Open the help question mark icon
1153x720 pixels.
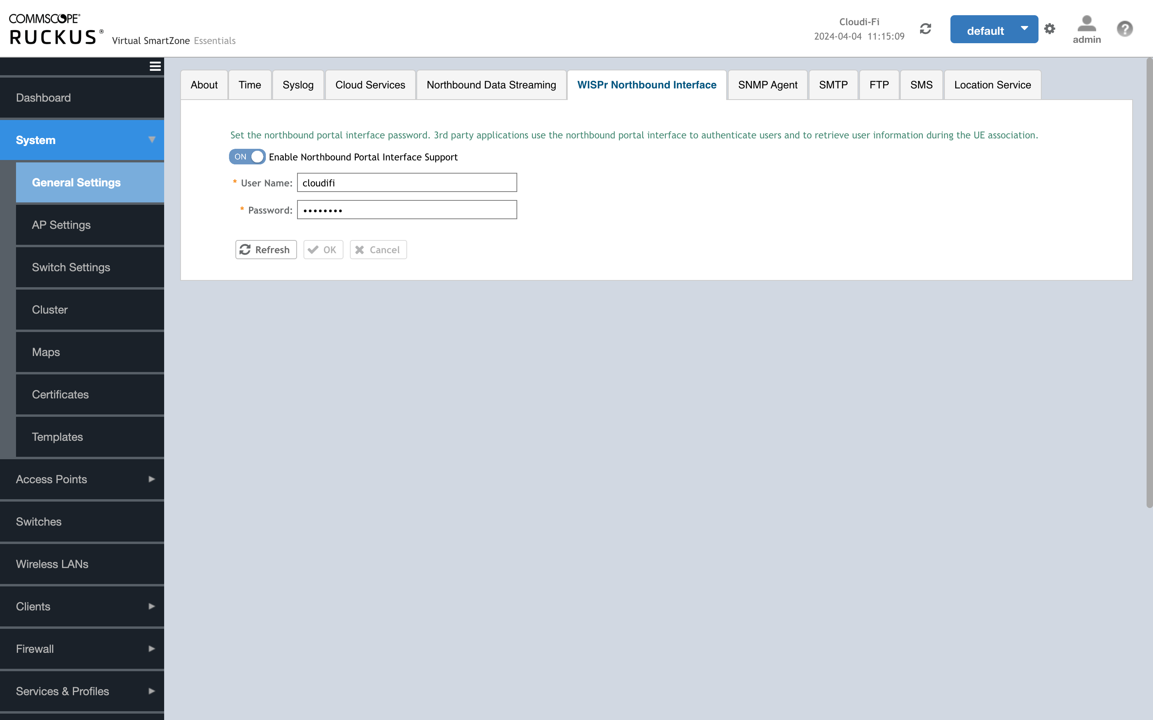pos(1125,28)
